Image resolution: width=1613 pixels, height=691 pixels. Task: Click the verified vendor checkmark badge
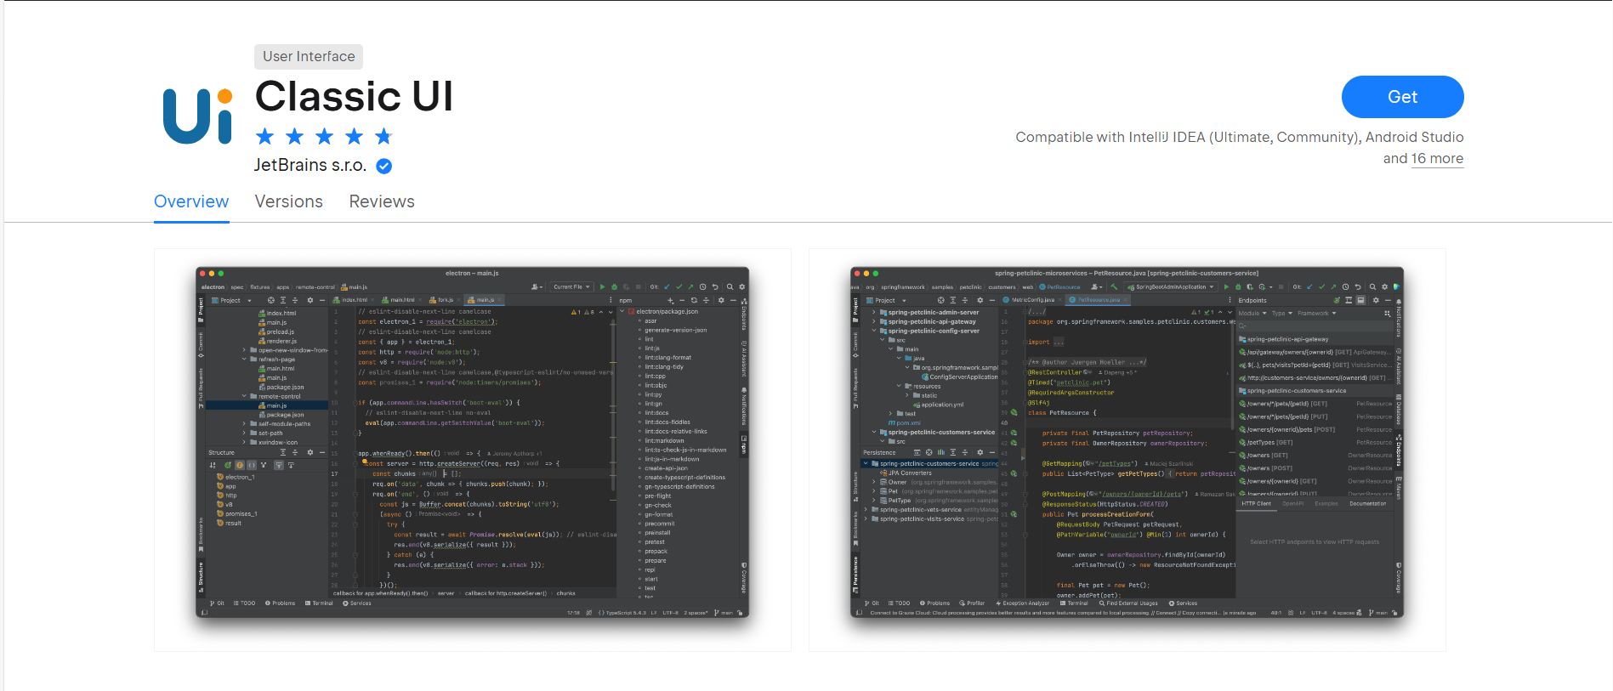[384, 167]
